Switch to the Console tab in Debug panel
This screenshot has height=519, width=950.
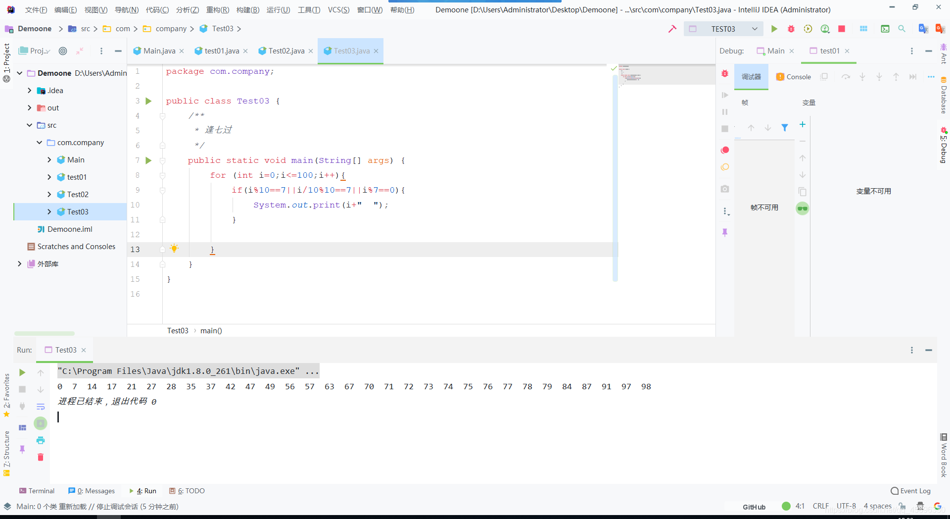(x=794, y=77)
